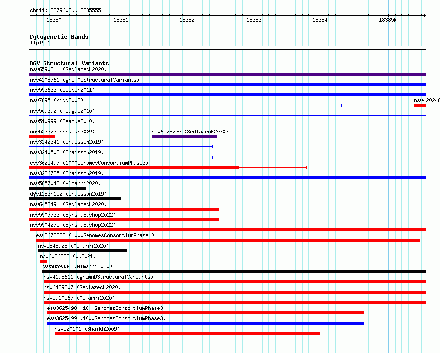Viewport: 440px width, 353px height.
Task: Click the small red nsv6026282 bar
Action: coord(44,261)
